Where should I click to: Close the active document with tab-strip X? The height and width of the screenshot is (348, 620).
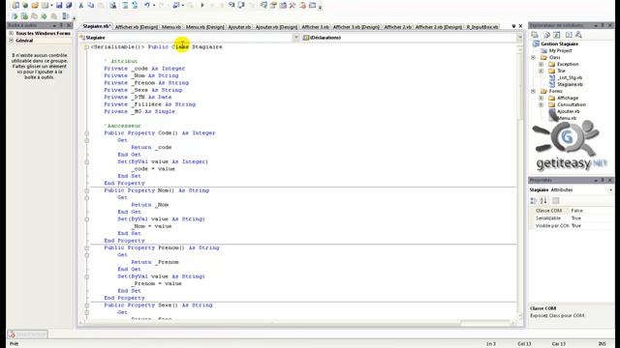pos(520,26)
